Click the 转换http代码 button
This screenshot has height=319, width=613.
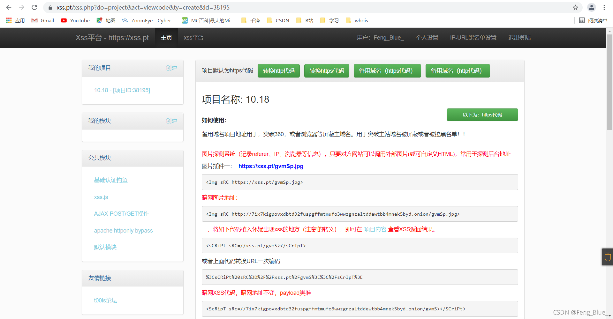(x=279, y=71)
